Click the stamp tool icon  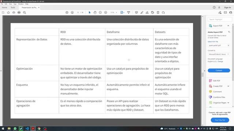[x=152, y=13]
